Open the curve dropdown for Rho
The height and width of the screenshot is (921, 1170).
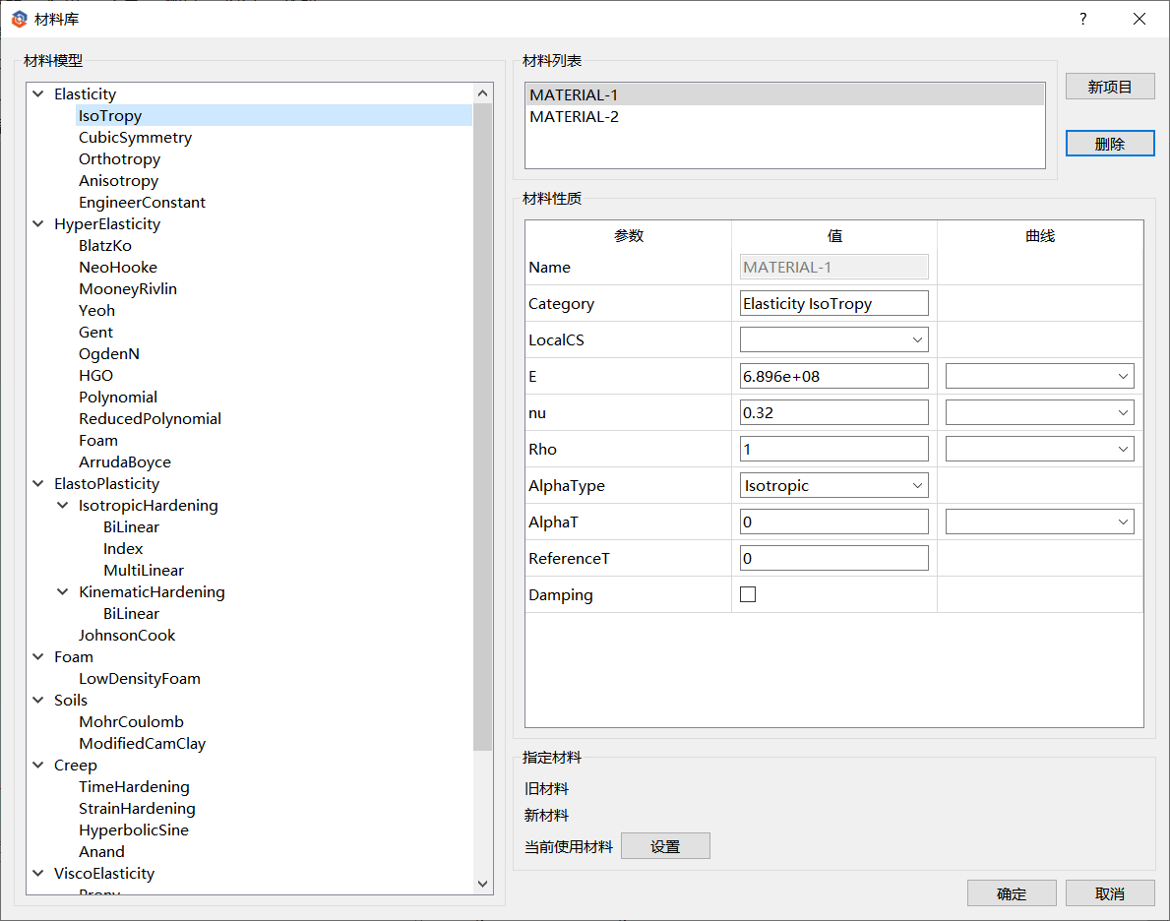tap(1039, 449)
